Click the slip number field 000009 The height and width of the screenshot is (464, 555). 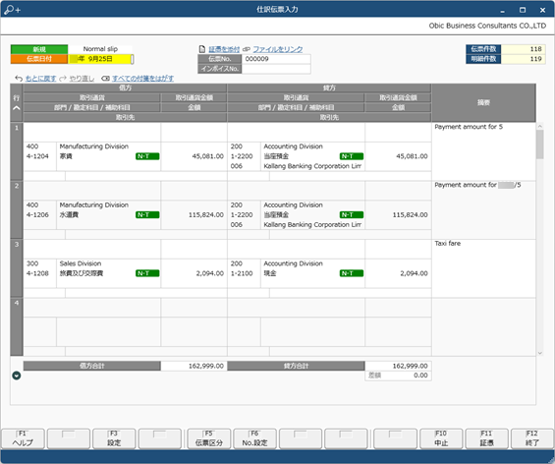[276, 59]
